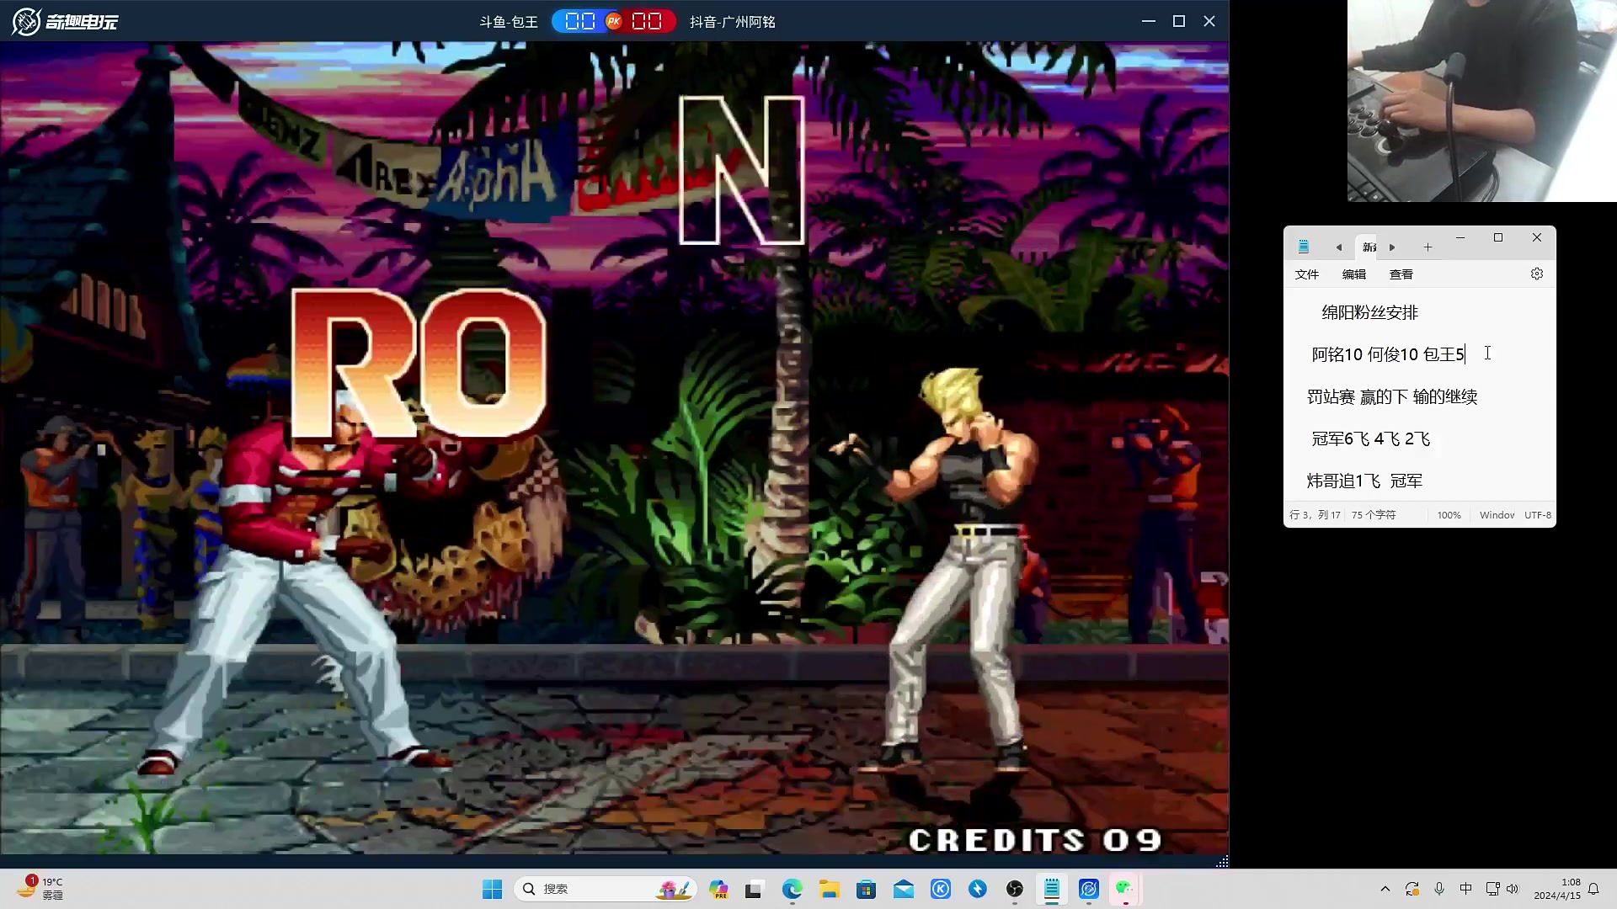The height and width of the screenshot is (909, 1617).
Task: Click the red player score counter
Action: (x=648, y=21)
